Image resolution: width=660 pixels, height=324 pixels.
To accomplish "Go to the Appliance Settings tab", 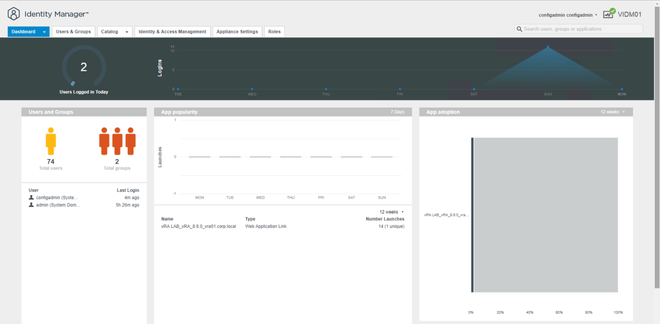I will tap(237, 32).
